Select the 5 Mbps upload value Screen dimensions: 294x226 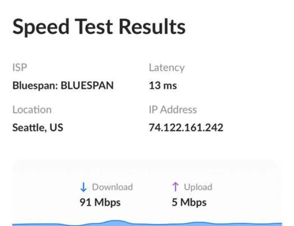(189, 202)
